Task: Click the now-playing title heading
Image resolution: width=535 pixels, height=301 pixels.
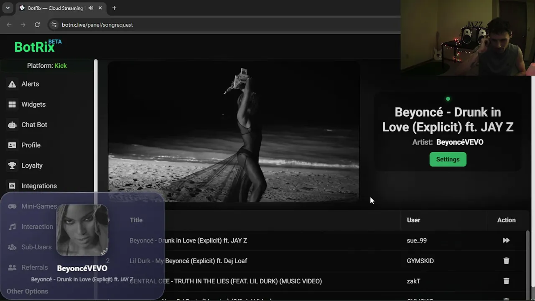Action: (448, 120)
